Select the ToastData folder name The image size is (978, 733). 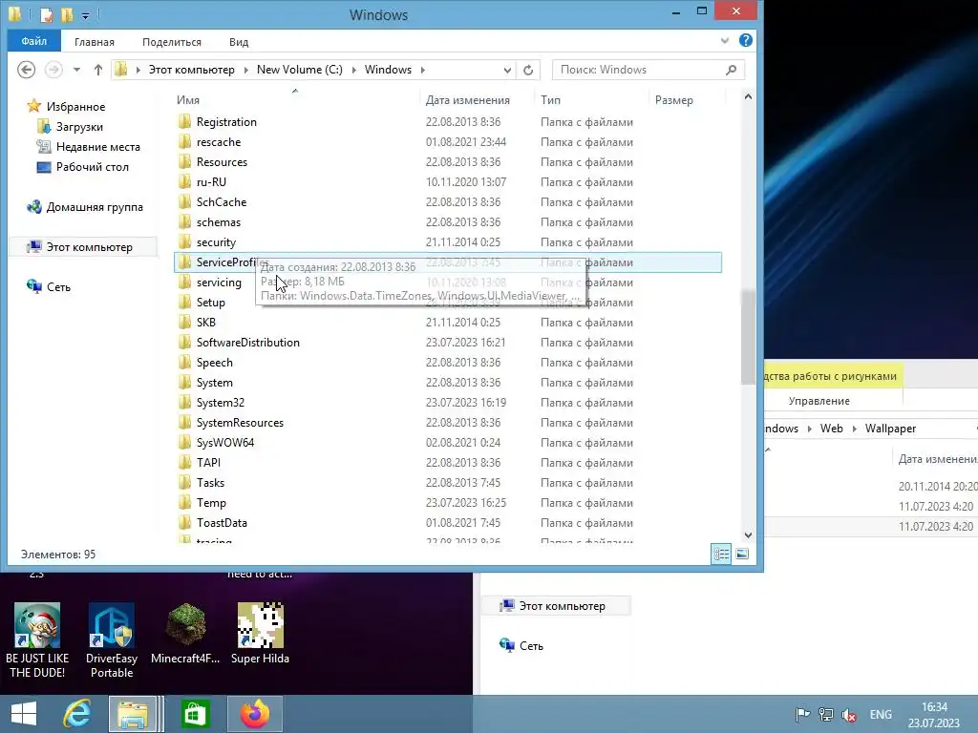click(222, 522)
